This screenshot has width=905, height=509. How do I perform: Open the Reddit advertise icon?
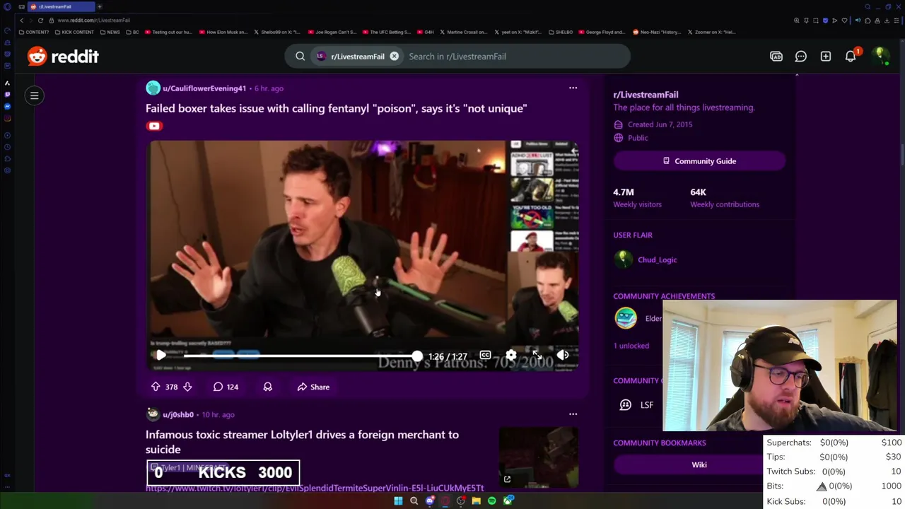pyautogui.click(x=776, y=57)
